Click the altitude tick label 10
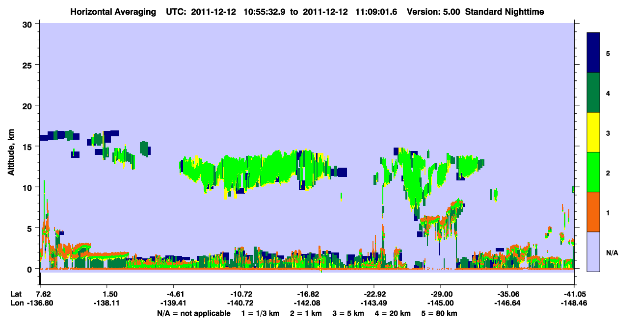The image size is (638, 327). [x=28, y=187]
